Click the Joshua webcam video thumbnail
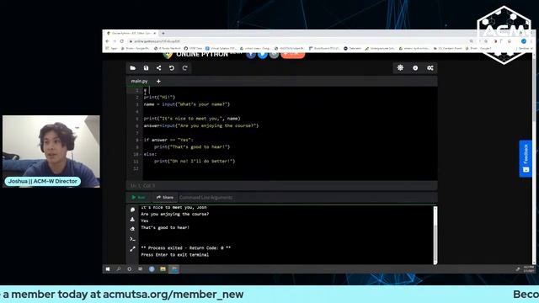 (x=51, y=151)
